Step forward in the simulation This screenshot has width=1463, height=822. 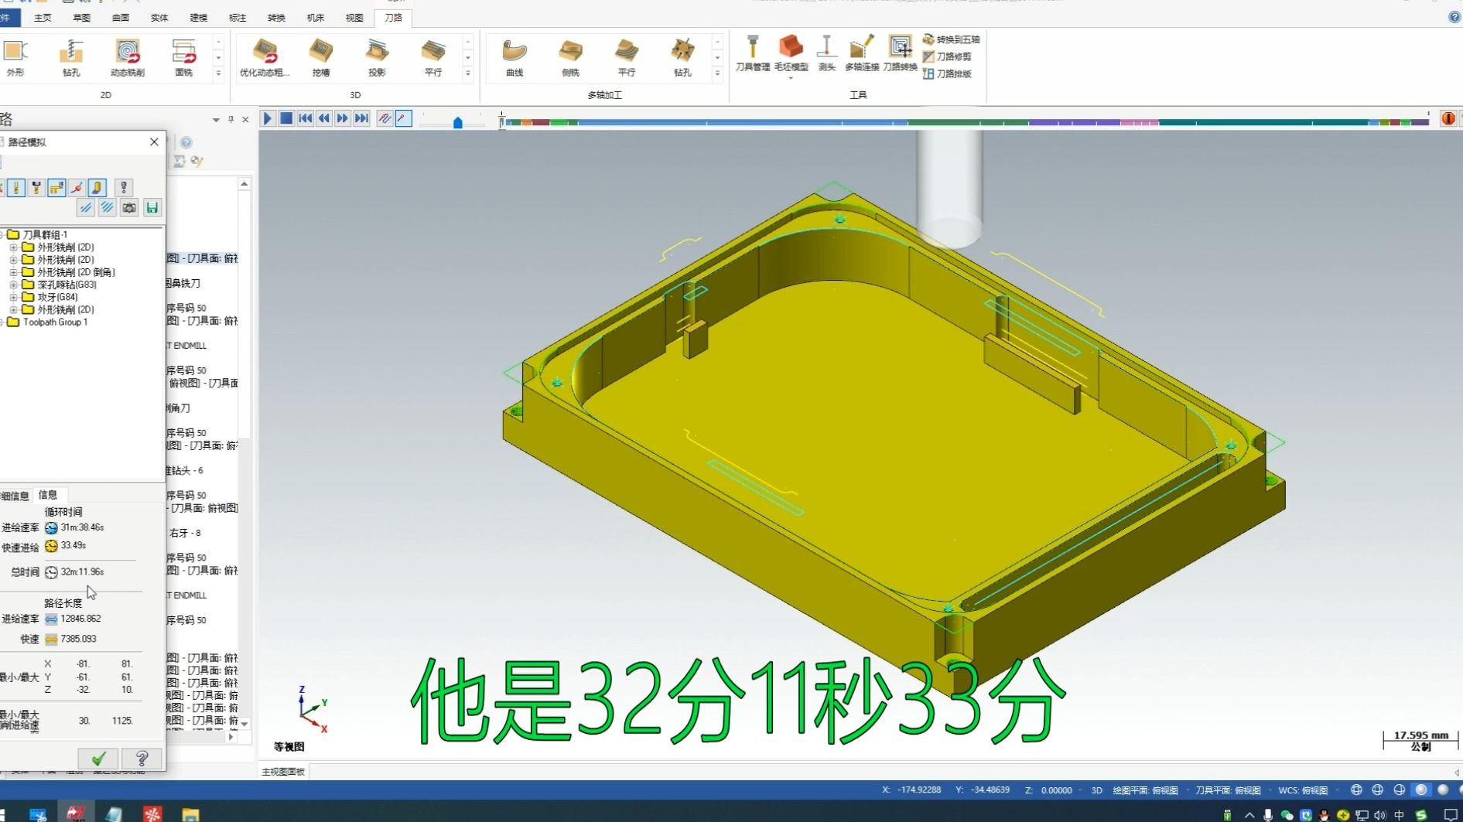point(343,118)
